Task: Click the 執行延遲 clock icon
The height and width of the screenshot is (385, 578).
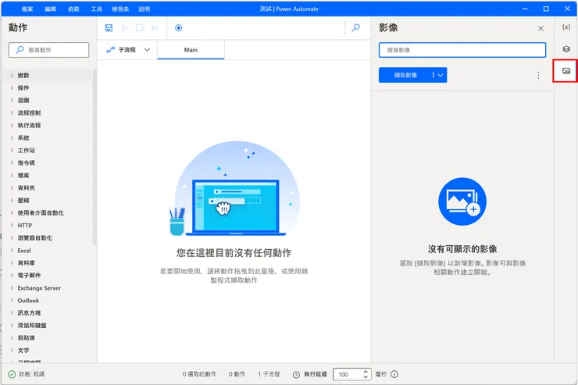Action: click(x=296, y=374)
